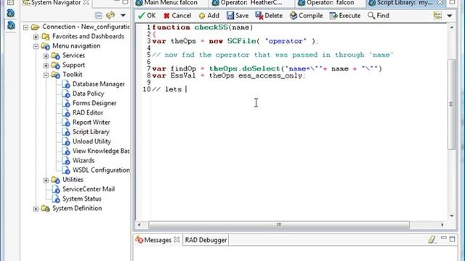Click the Database Manager document icon
This screenshot has height=261, width=465.
66,84
